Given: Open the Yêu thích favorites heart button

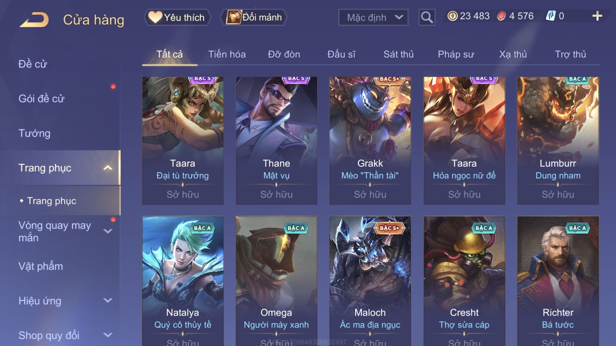Looking at the screenshot, I should (x=177, y=17).
